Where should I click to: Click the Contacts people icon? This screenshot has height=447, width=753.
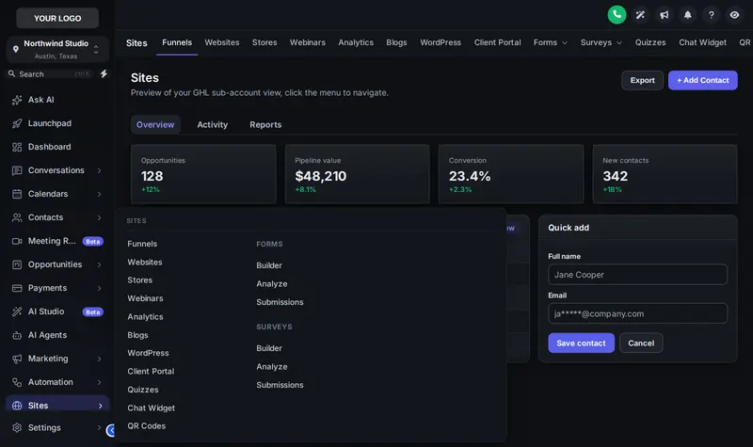(17, 217)
